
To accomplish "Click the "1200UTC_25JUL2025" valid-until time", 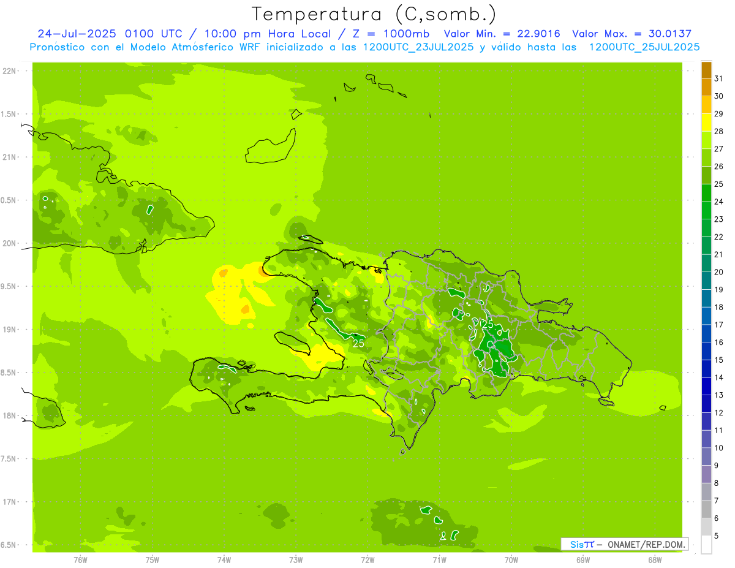I will (x=644, y=47).
